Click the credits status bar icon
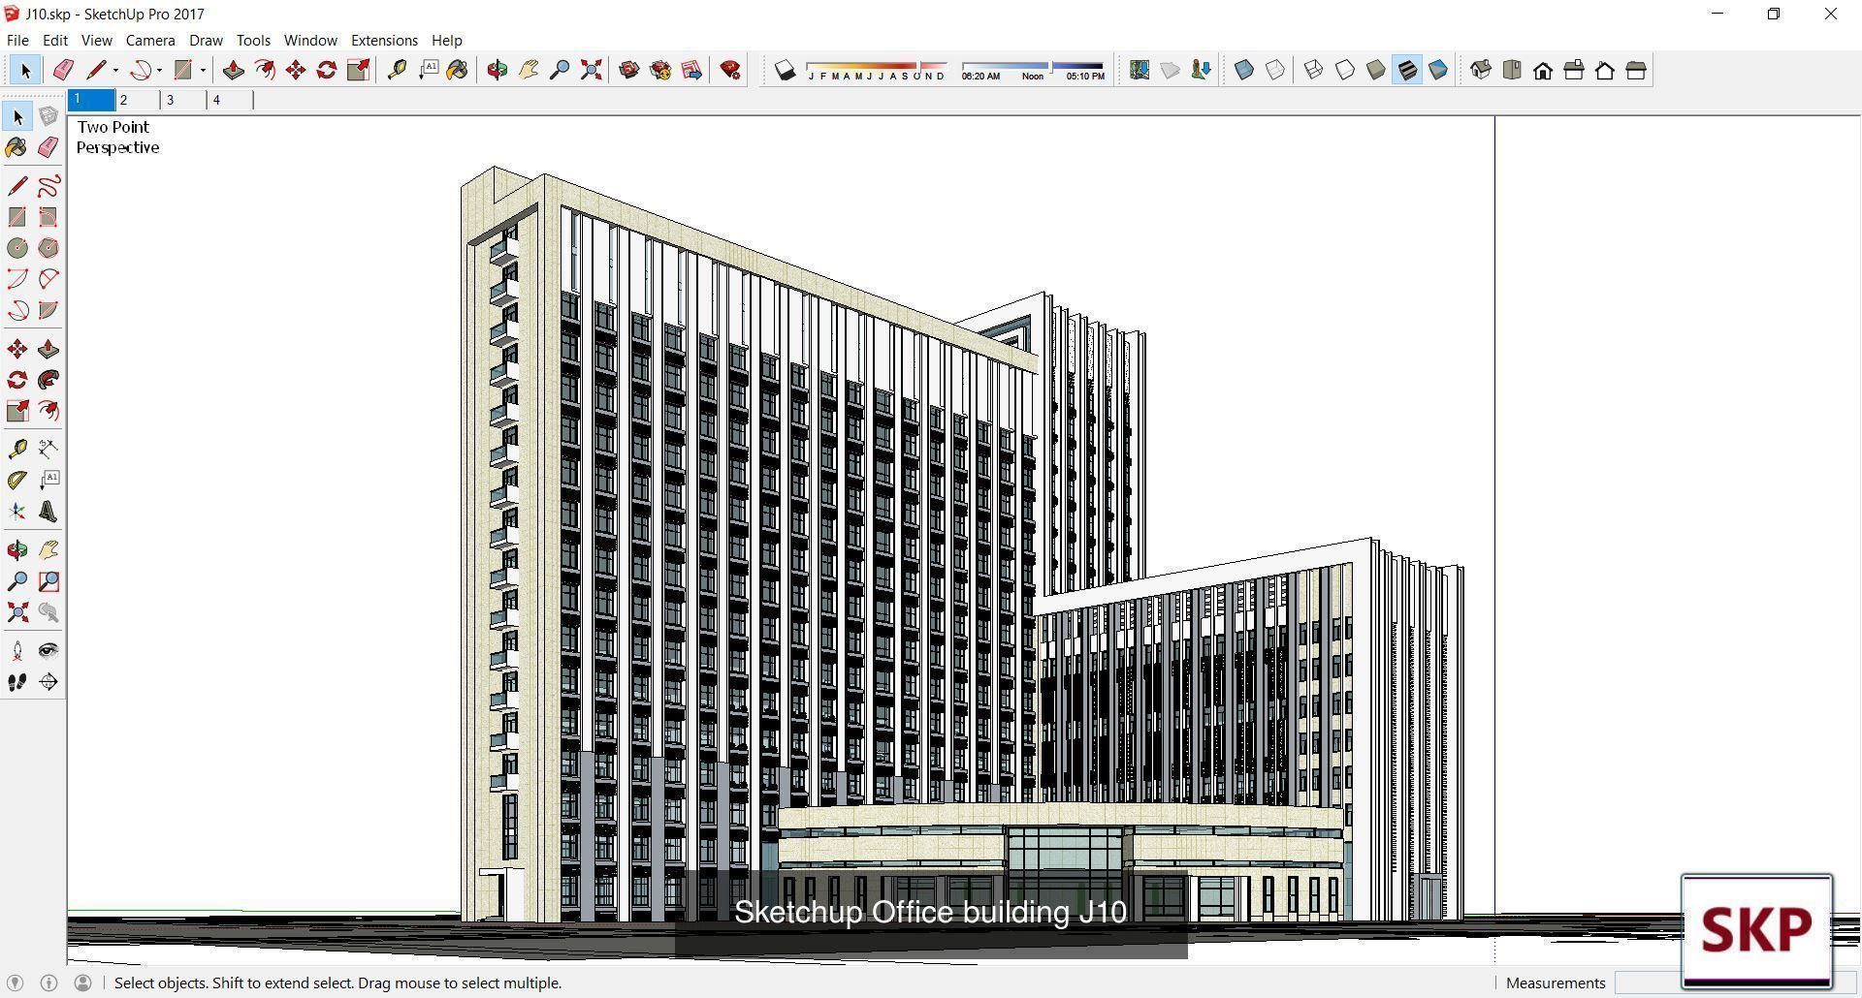This screenshot has width=1862, height=998. (x=48, y=982)
